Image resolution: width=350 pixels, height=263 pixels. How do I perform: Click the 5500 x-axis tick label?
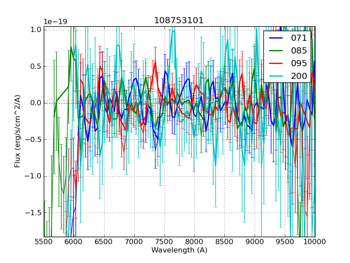click(44, 242)
